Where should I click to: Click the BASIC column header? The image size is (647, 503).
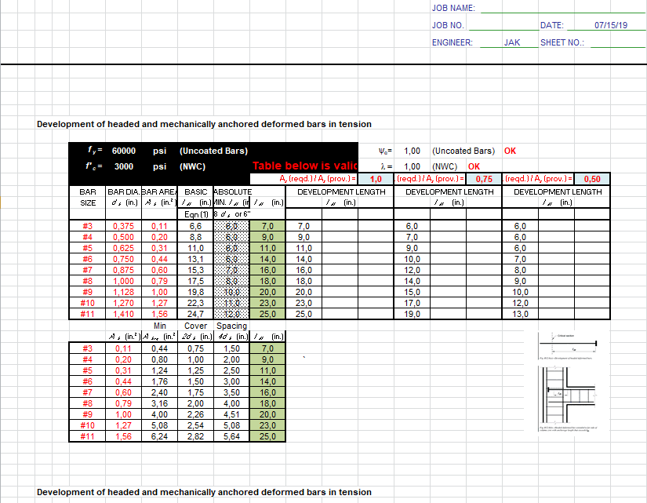click(195, 191)
